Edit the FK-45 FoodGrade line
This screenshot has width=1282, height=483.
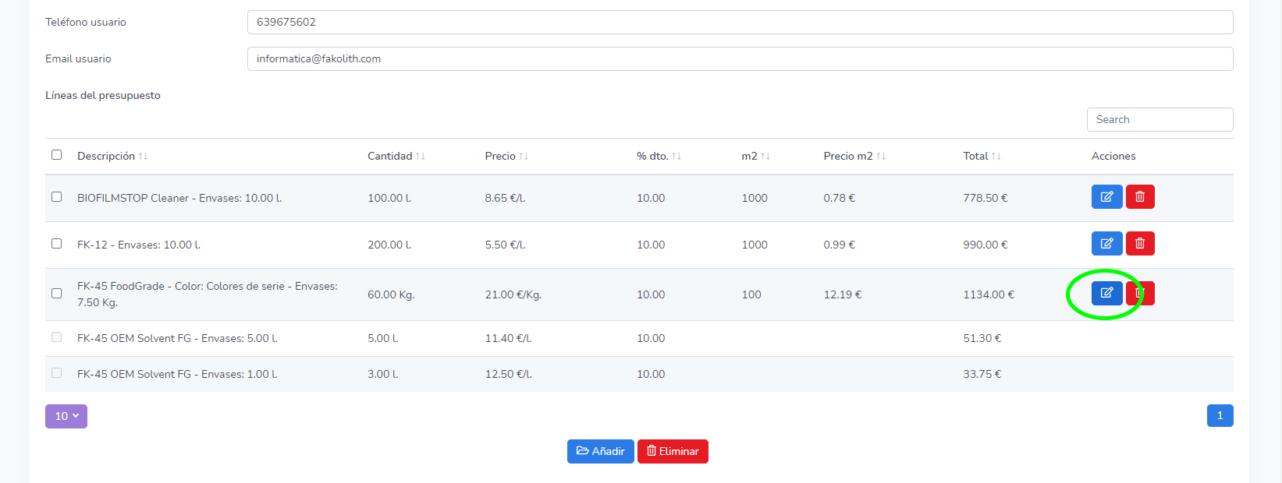point(1106,293)
